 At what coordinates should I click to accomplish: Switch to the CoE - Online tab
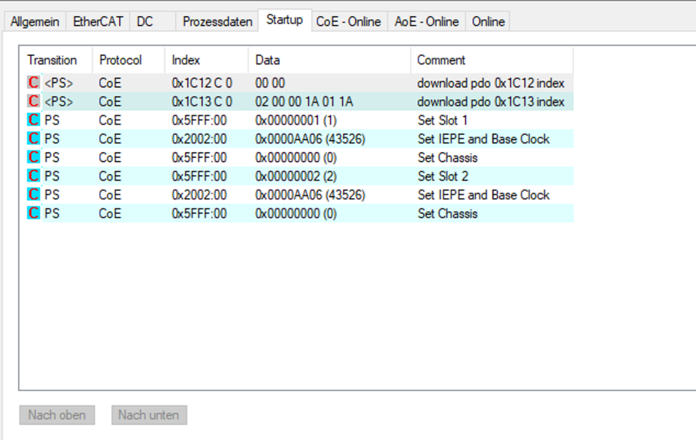coord(348,22)
